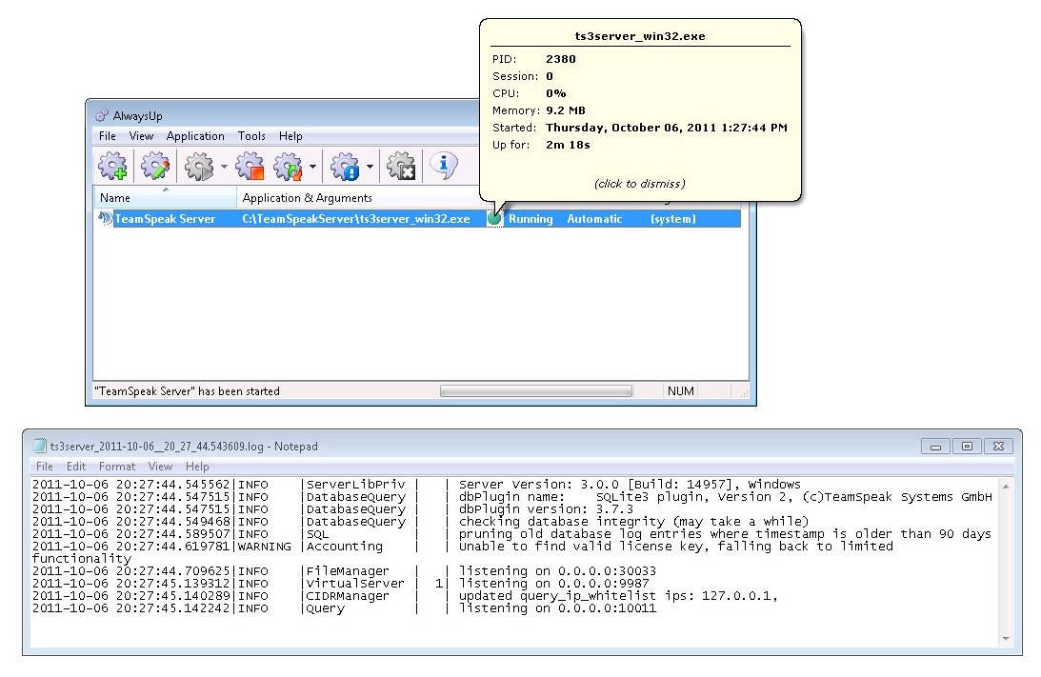
Task: Select "TeamSpeak Server" name cell
Action: (x=165, y=218)
